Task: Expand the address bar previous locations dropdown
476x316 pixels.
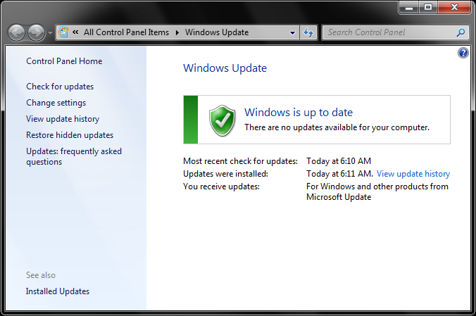Action: (x=293, y=32)
